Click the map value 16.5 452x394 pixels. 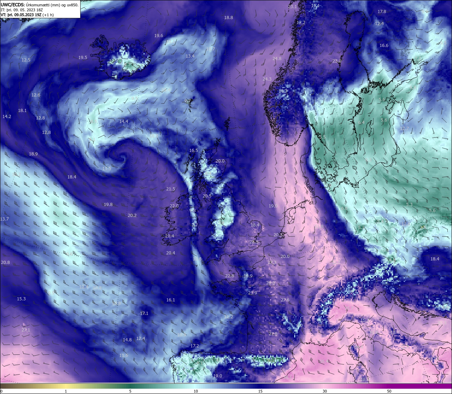pyautogui.click(x=194, y=151)
